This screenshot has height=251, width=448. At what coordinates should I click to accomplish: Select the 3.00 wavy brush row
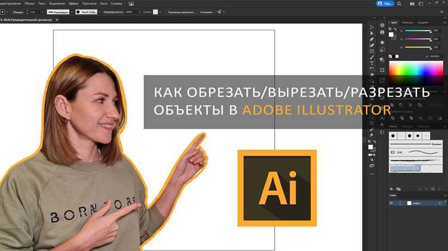point(416,152)
